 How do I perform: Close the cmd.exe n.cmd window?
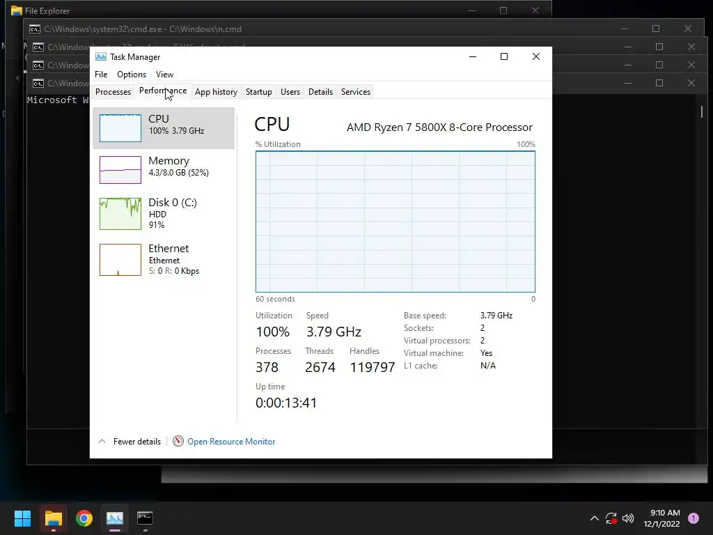688,29
